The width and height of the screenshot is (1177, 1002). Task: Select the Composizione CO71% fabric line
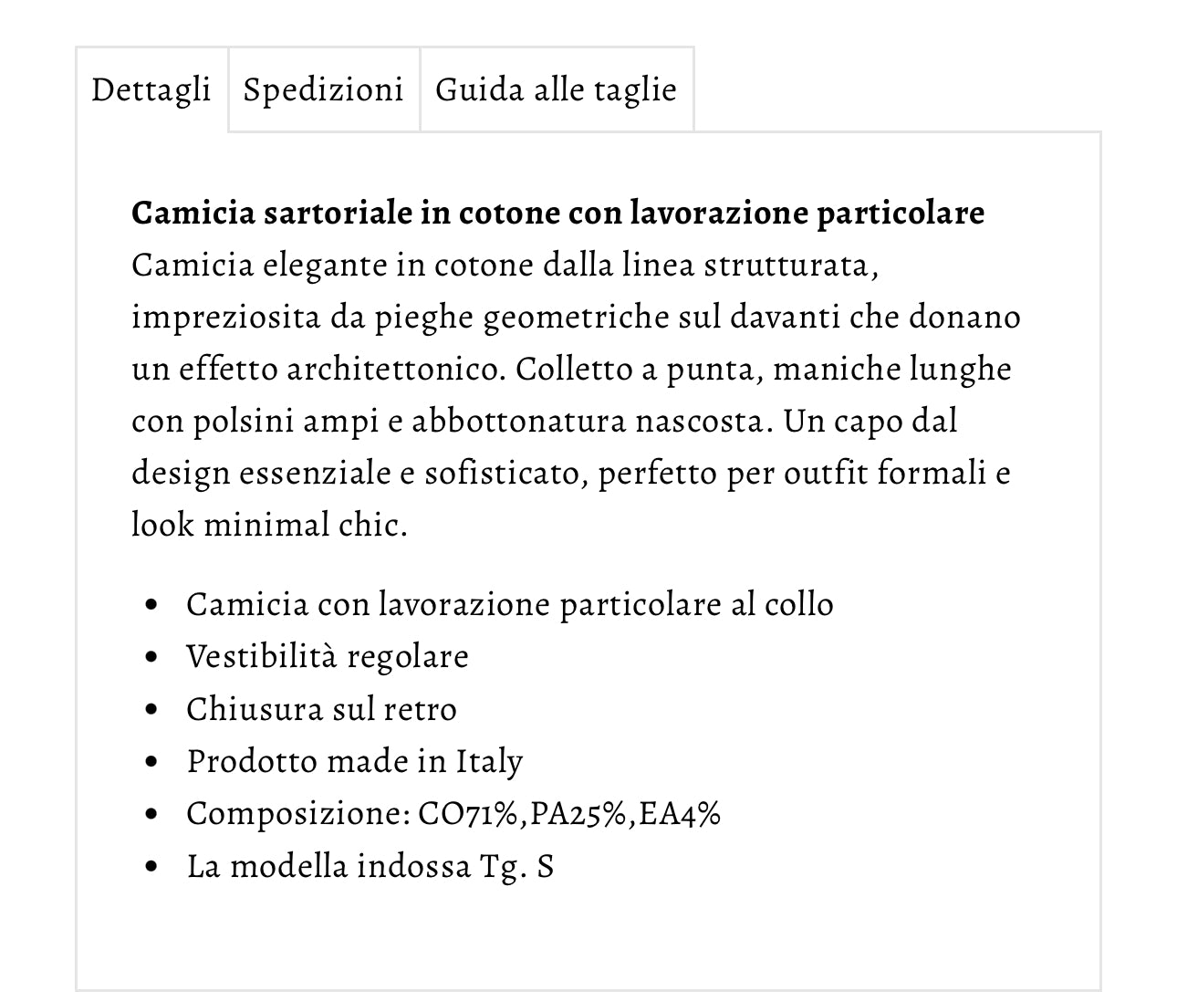(x=453, y=813)
